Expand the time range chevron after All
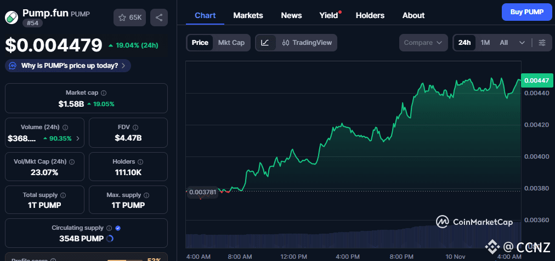This screenshot has height=261, width=555. point(522,43)
